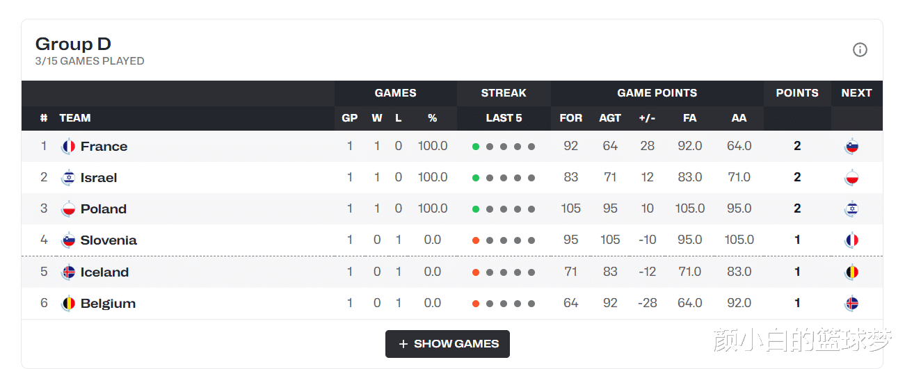Click the green win dot for France

coord(476,147)
